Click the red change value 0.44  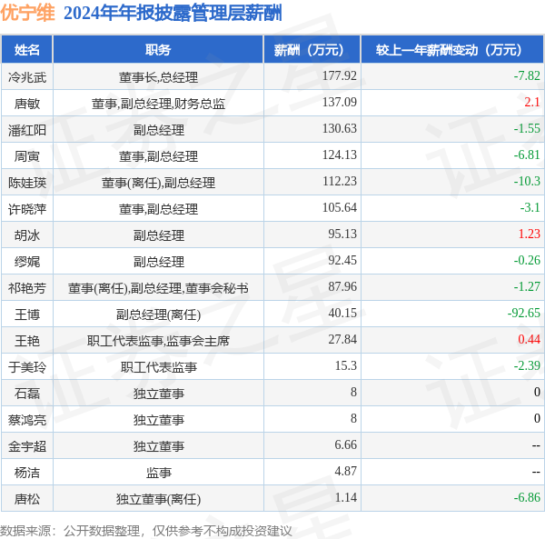point(529,339)
